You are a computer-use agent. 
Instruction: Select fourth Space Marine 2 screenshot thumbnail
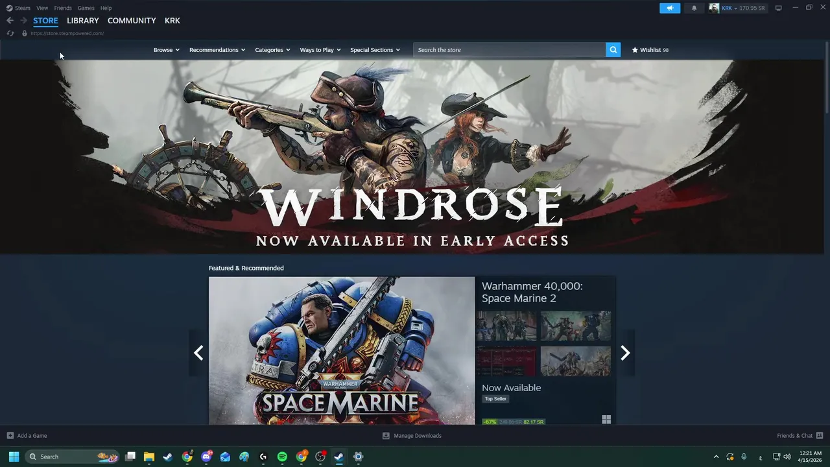pos(576,361)
